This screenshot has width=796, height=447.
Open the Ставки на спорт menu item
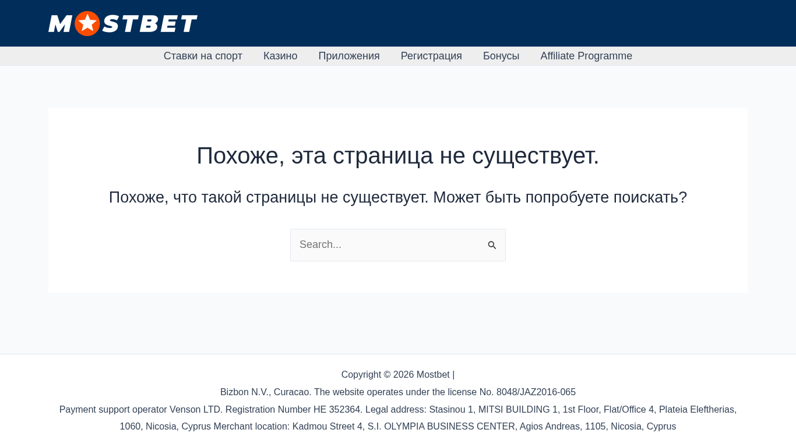click(203, 56)
